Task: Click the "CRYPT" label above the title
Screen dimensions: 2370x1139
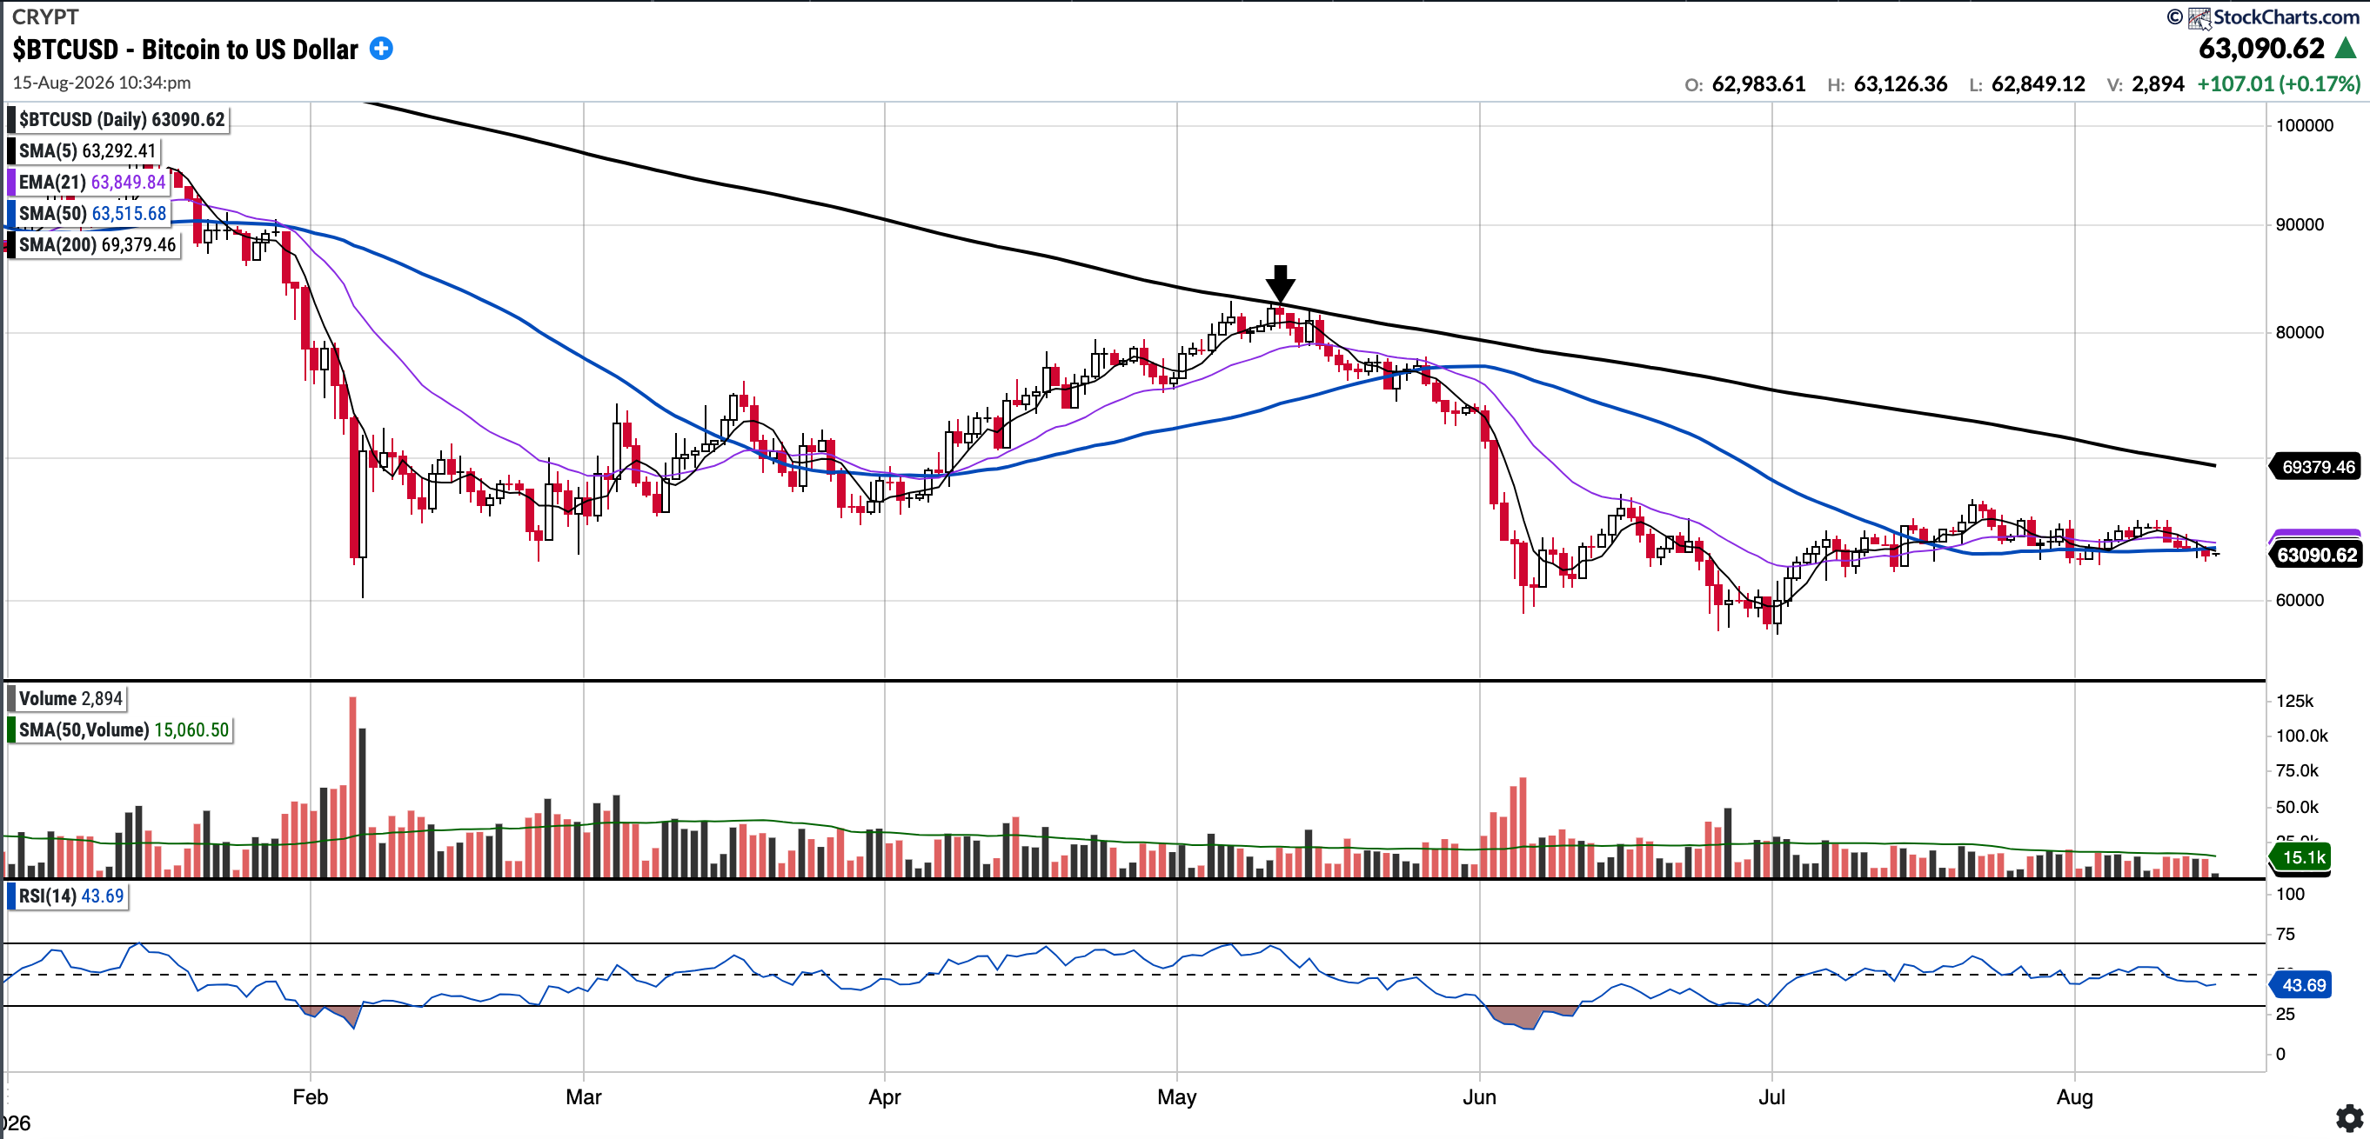Action: [x=45, y=17]
